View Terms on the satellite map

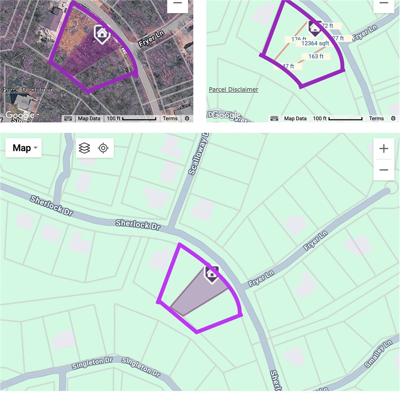click(170, 118)
